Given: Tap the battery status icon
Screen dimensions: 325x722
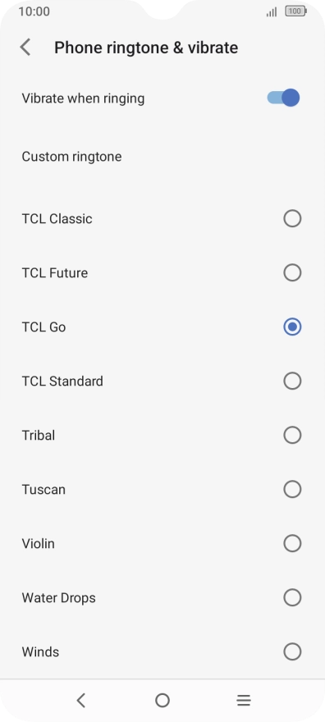Looking at the screenshot, I should (296, 11).
